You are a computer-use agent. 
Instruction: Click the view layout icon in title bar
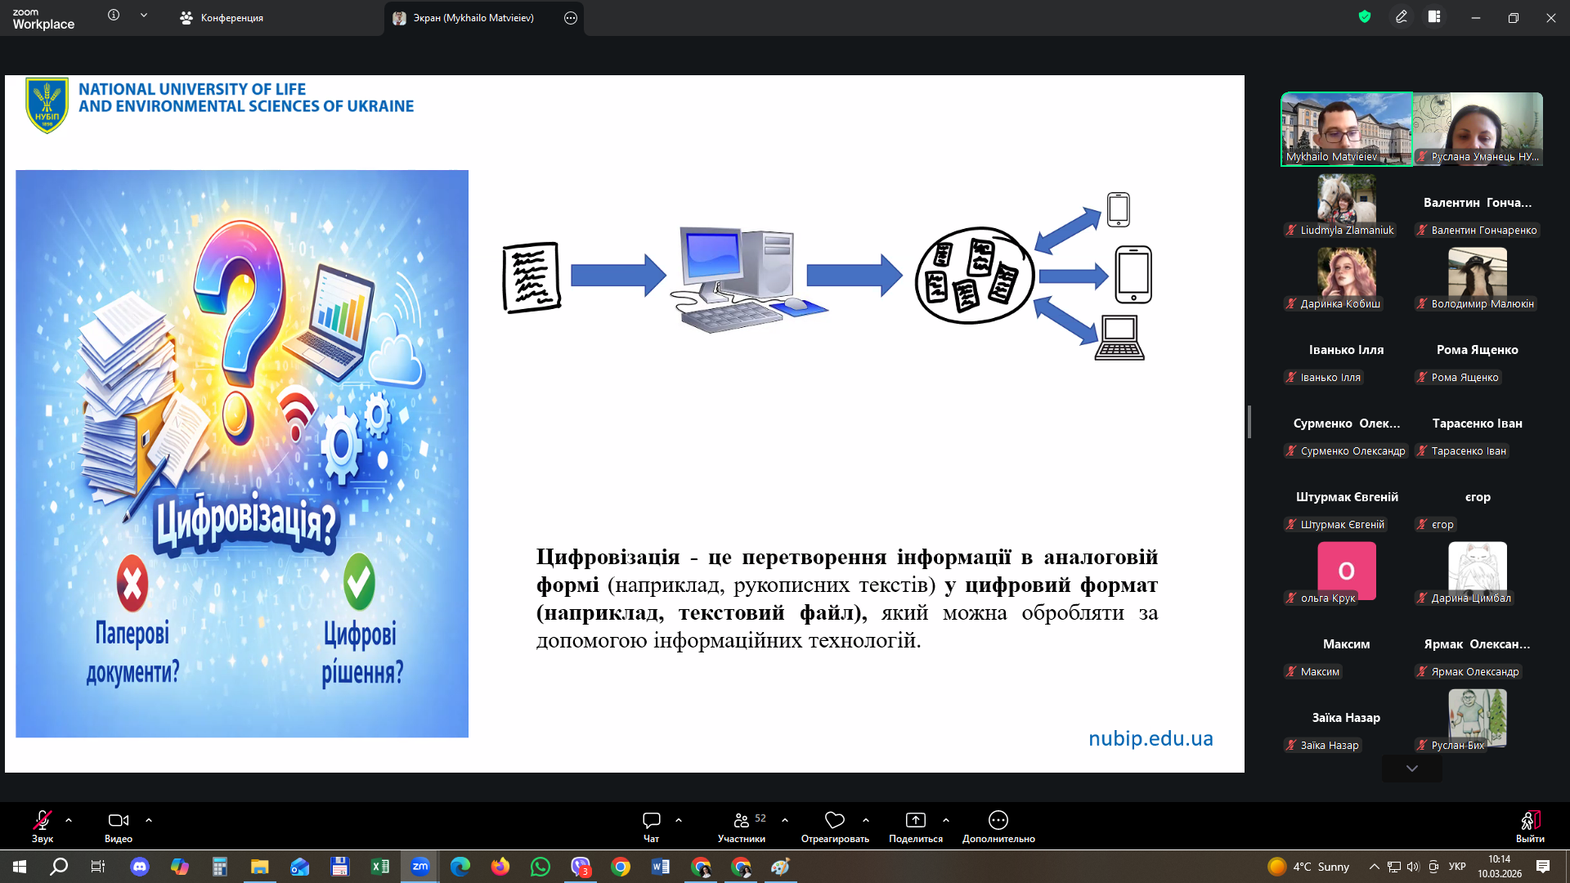(1434, 17)
